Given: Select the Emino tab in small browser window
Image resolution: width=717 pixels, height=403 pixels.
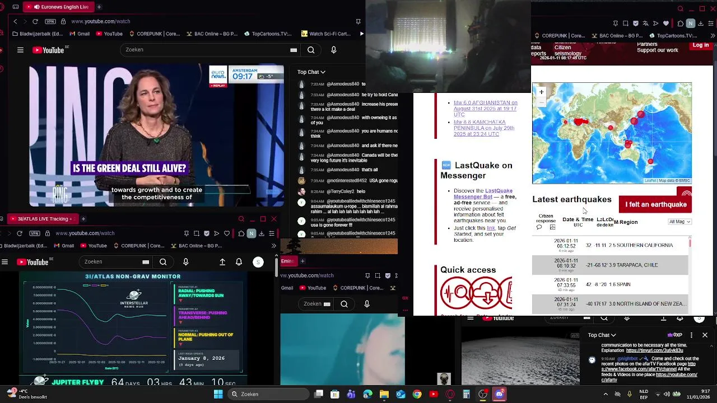Looking at the screenshot, I should pyautogui.click(x=287, y=261).
